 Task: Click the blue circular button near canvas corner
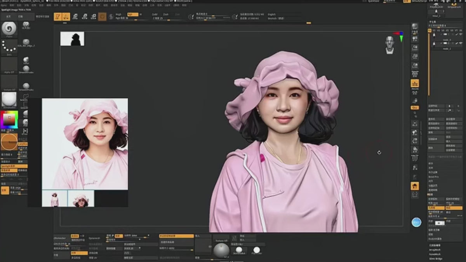tap(416, 222)
